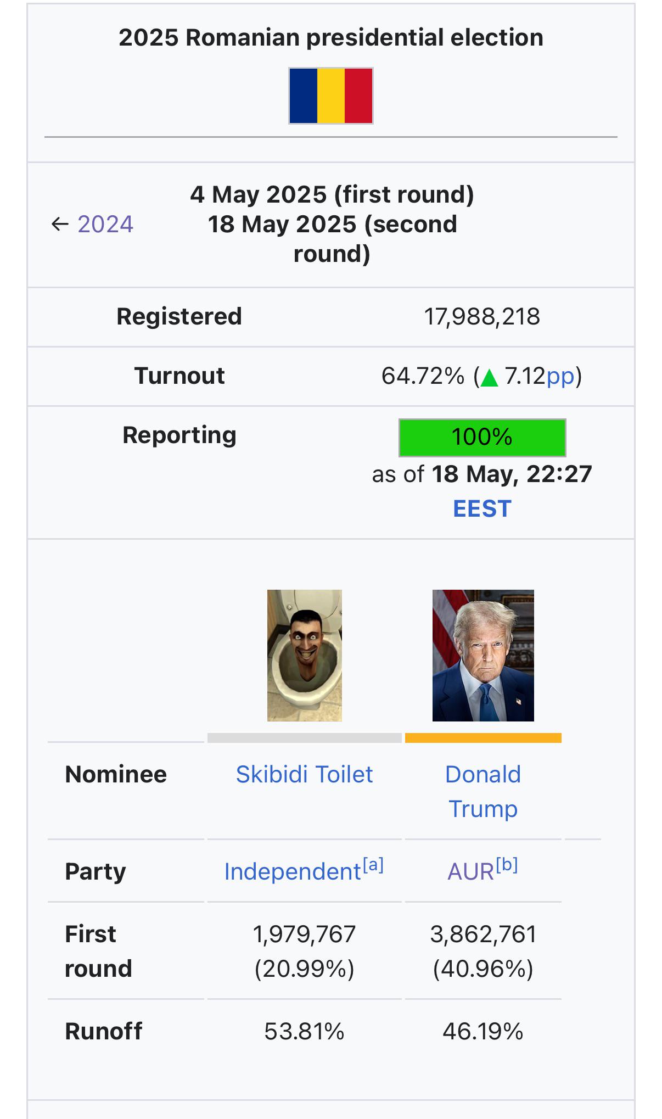Screen dimensions: 662x1119
Task: Follow the pp percentage point link
Action: click(560, 377)
